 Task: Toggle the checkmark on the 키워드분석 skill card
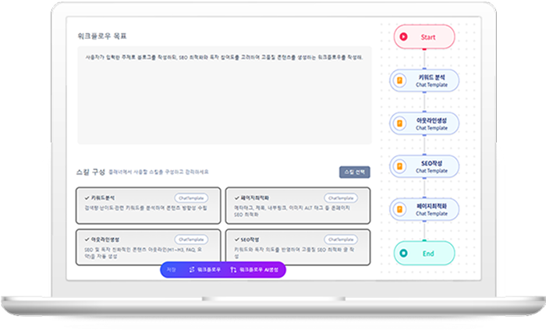click(87, 197)
